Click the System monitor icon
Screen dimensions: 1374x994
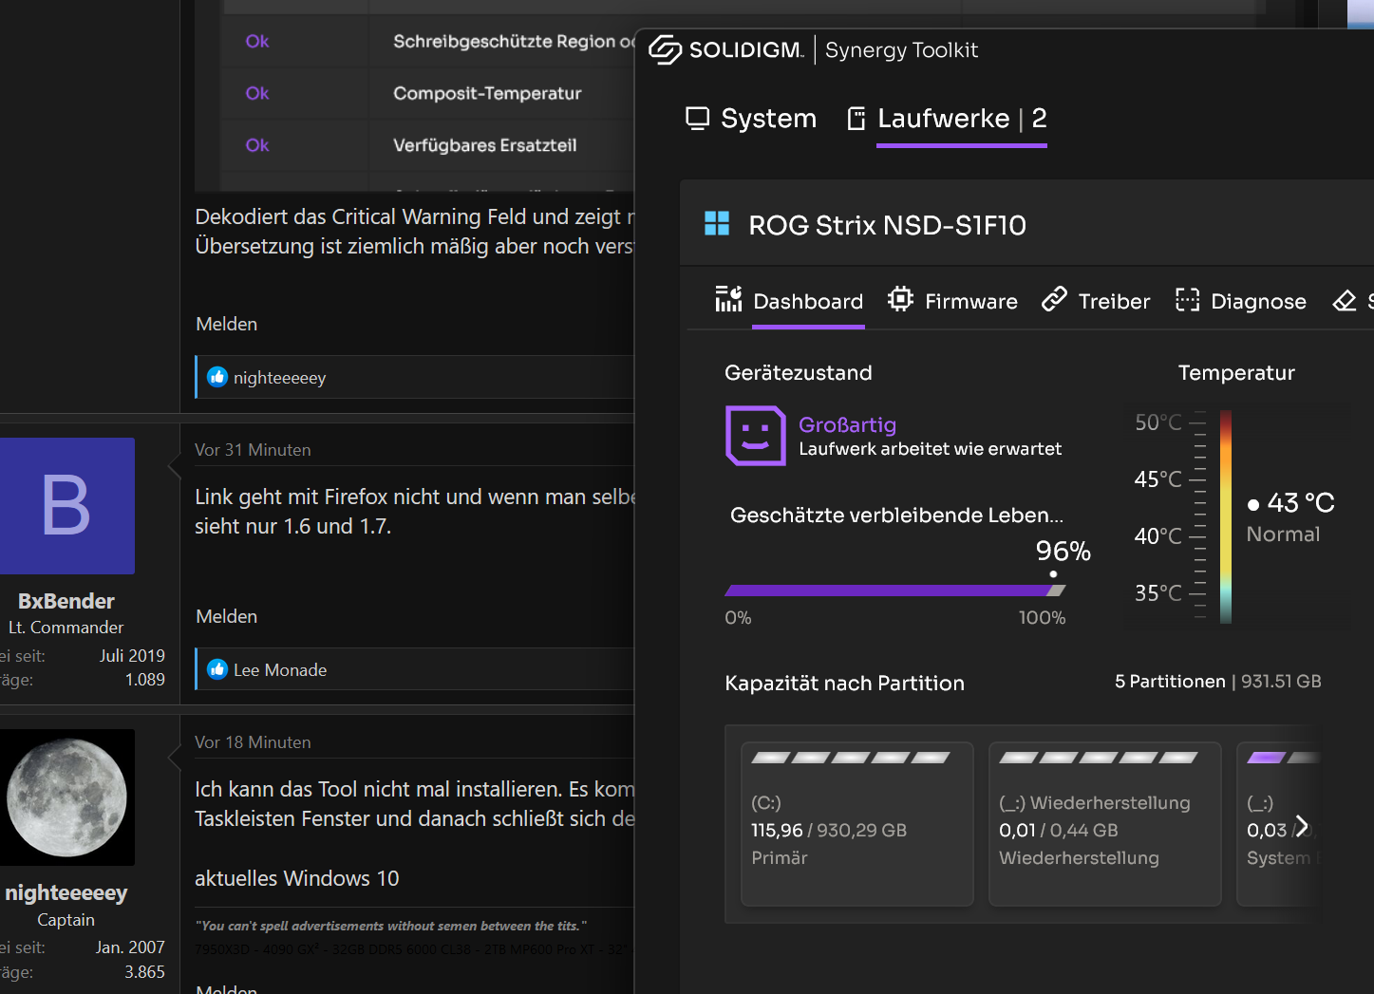(x=698, y=119)
